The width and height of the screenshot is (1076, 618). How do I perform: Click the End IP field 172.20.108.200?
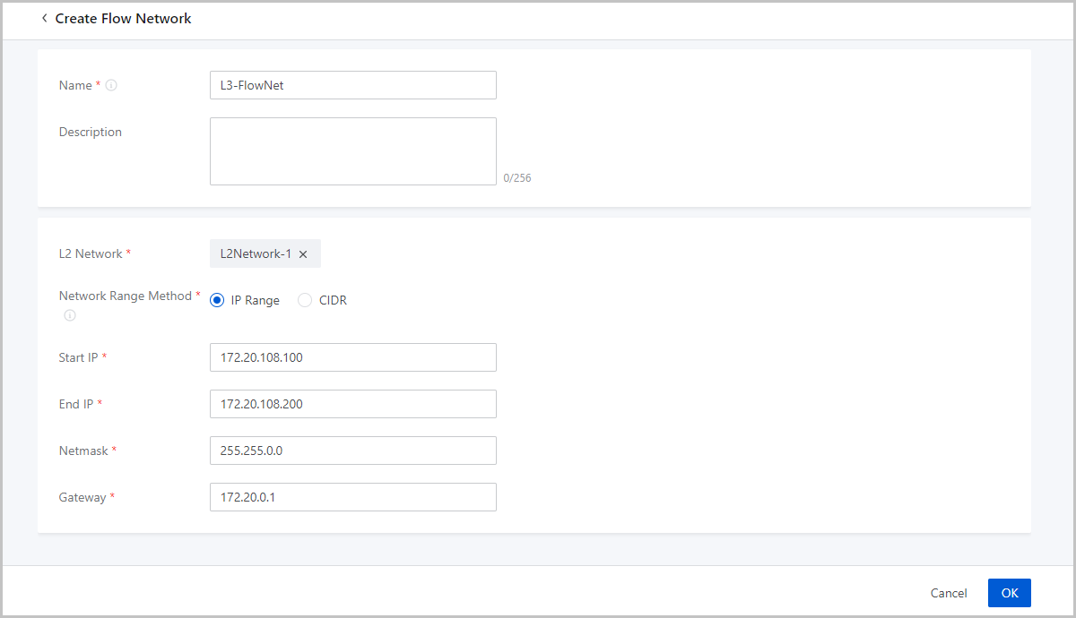[x=353, y=404]
